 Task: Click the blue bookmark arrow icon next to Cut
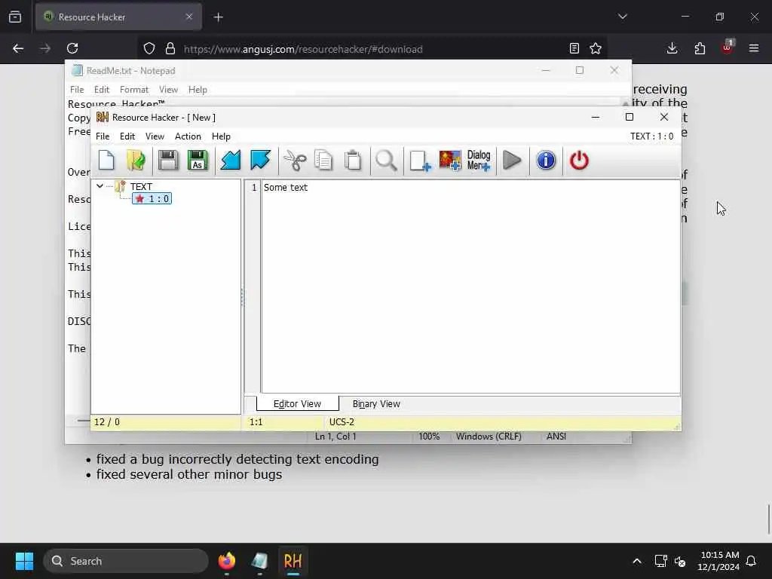[x=260, y=161]
